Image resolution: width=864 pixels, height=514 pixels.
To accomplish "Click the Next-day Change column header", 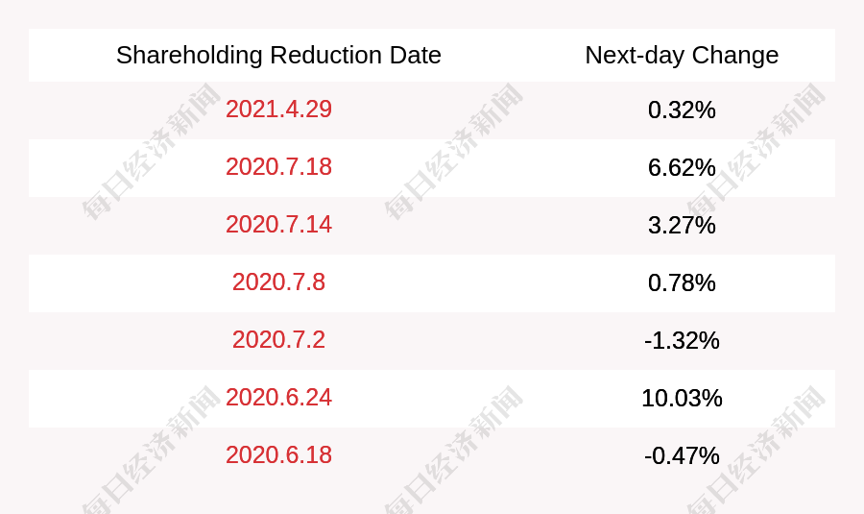I will click(682, 55).
